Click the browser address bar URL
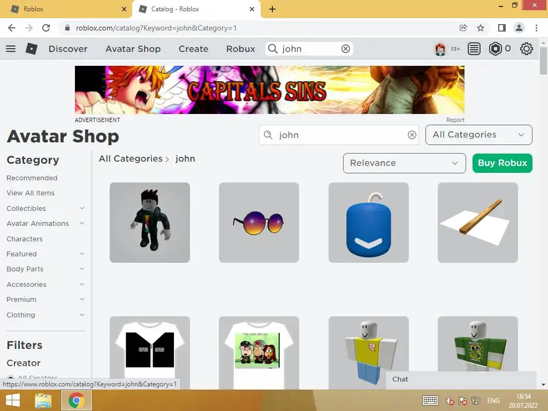 point(156,28)
